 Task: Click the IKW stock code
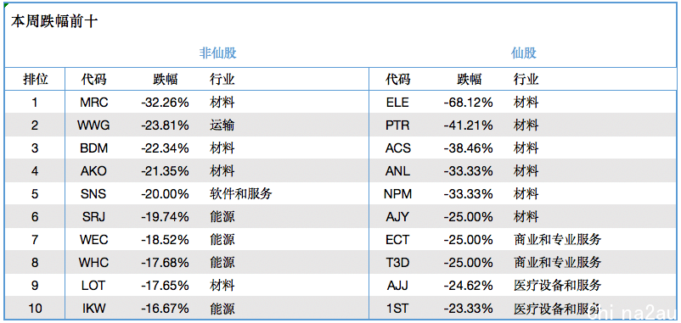point(93,309)
